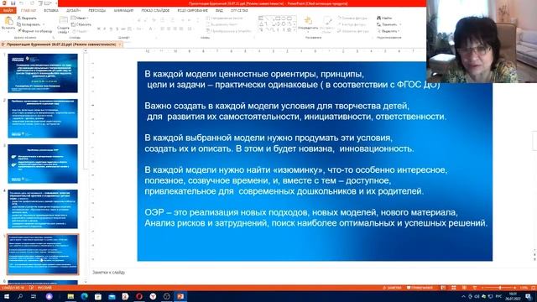The height and width of the screenshot is (302, 537).
Task: Open Windows Search from the taskbar
Action: (x=20, y=296)
